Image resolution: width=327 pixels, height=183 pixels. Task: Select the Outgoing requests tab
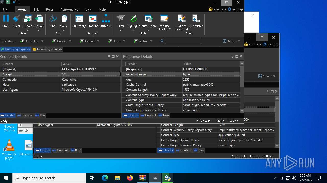[x=15, y=49]
